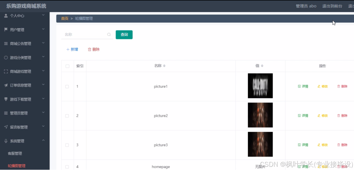Check the checkbox for homepage row
354x170 pixels.
click(x=67, y=167)
